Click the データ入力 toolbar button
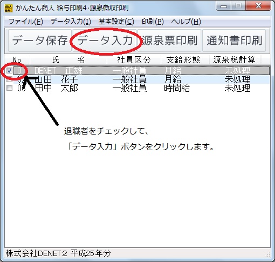 point(105,41)
